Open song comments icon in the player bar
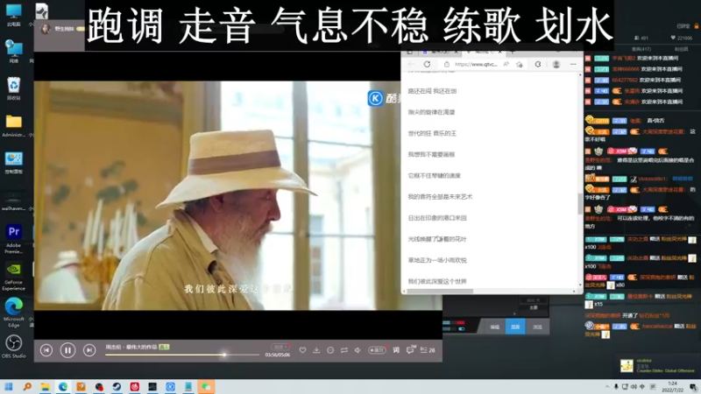The image size is (701, 394). pos(410,350)
